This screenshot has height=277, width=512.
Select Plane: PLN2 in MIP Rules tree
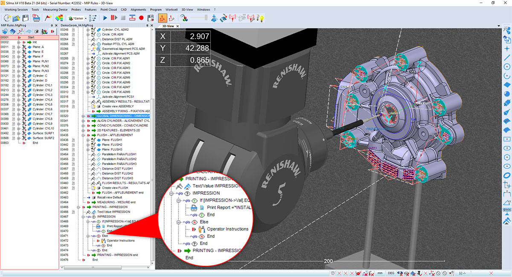click(41, 66)
